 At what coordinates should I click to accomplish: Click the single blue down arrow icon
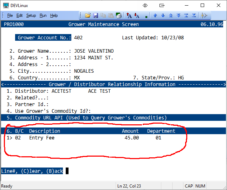click(x=163, y=15)
